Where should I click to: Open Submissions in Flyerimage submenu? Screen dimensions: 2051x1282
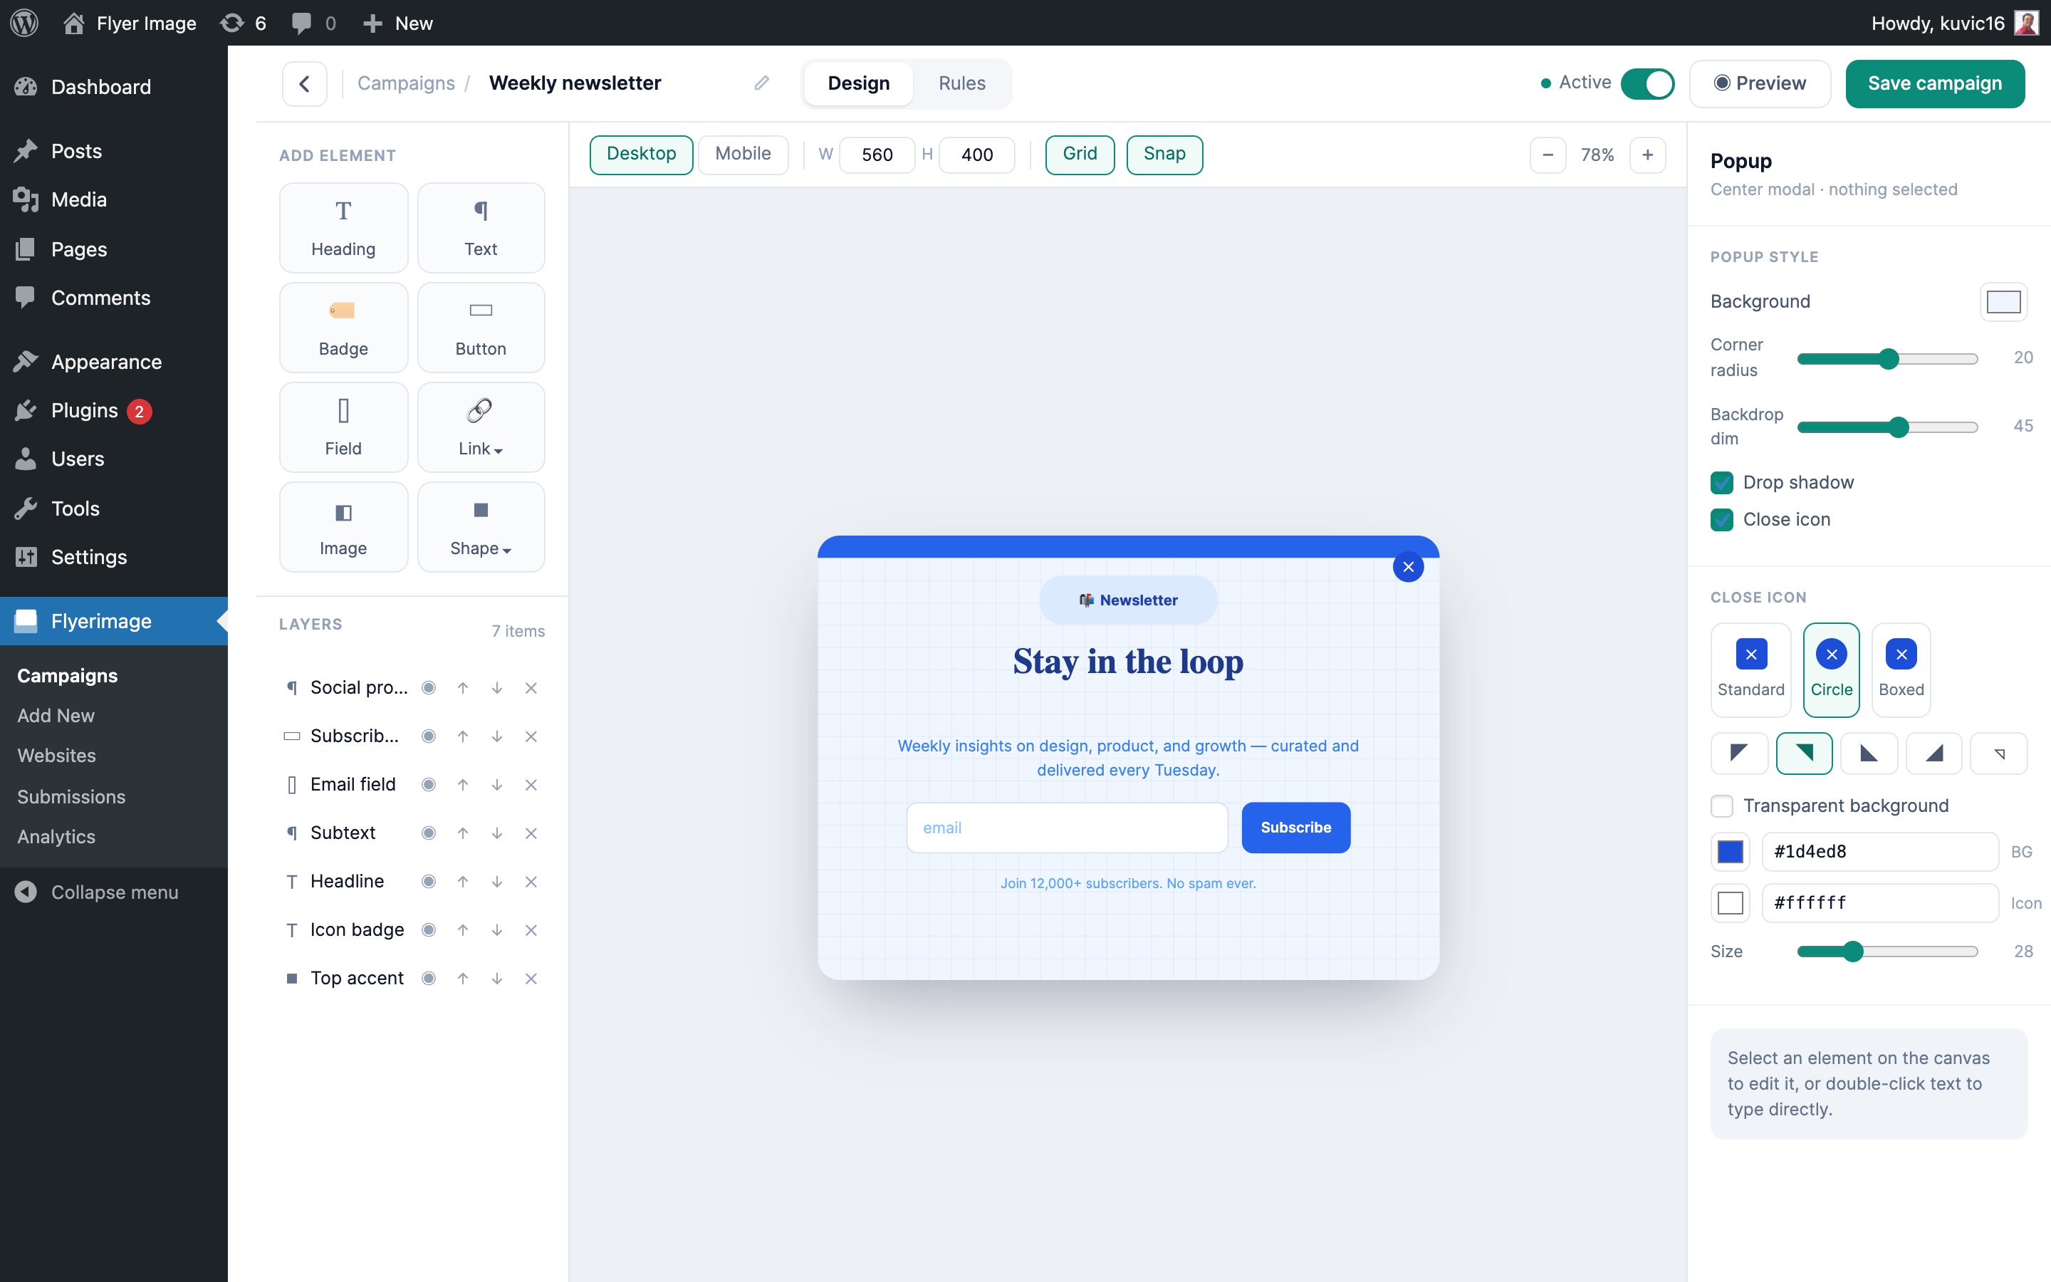coord(71,797)
